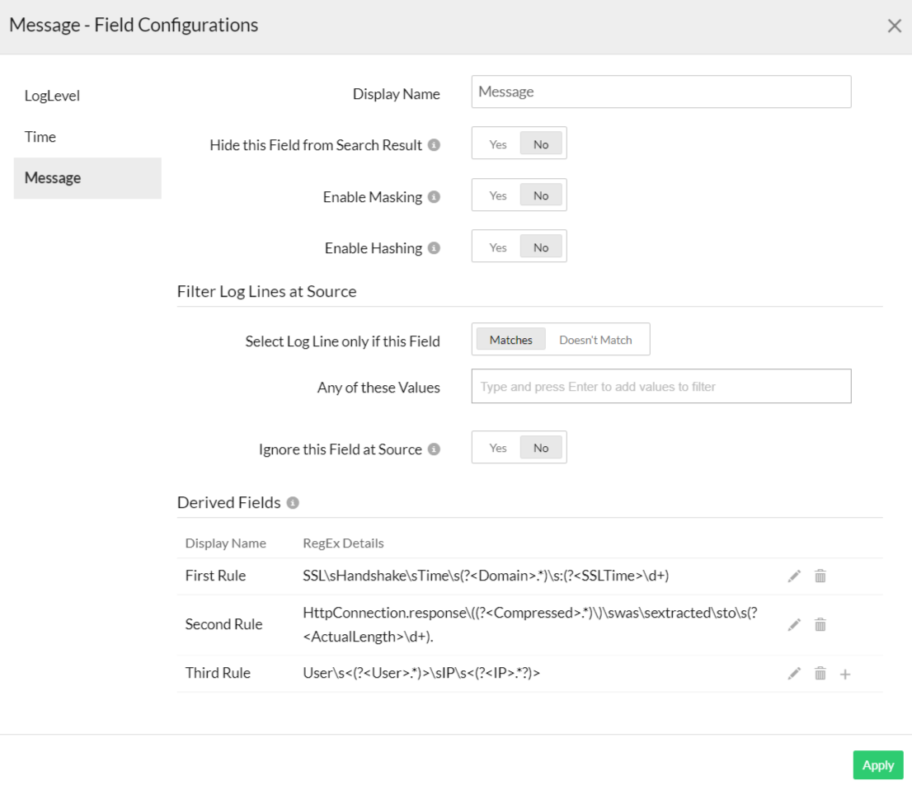912x785 pixels.
Task: Set Ignore this Field at Source to Yes
Action: coord(498,448)
